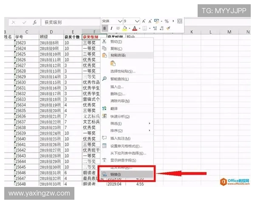This screenshot has height=204, width=255.
Task: Select the format painter brush icon
Action: (x=168, y=28)
